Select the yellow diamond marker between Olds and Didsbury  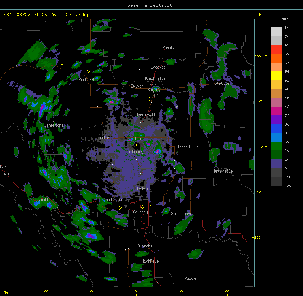coord(136,147)
